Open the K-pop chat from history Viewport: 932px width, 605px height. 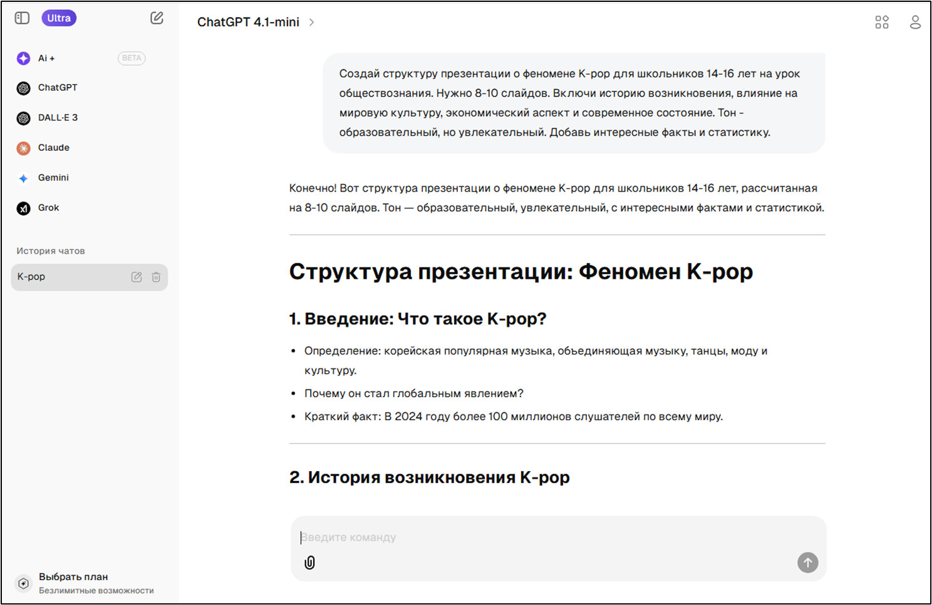[x=63, y=277]
